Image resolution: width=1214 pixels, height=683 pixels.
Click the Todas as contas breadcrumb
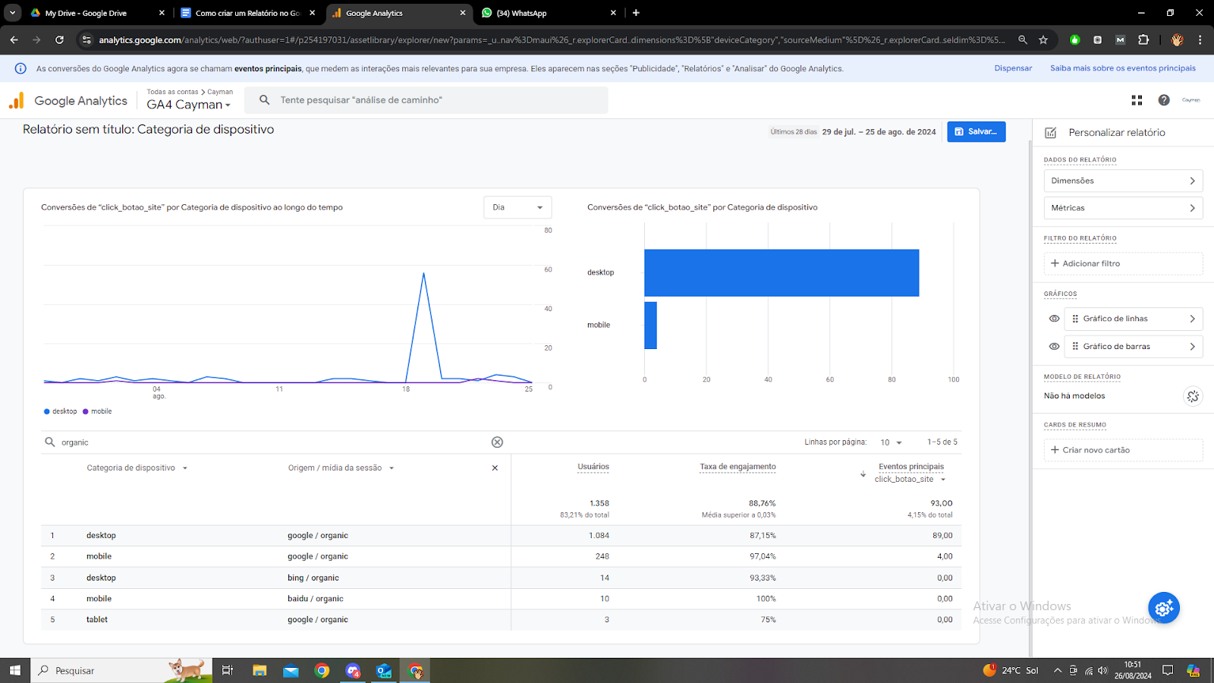point(172,92)
